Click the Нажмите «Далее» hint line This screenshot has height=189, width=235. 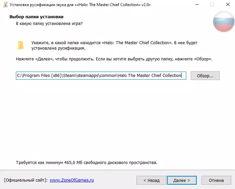click(x=114, y=59)
